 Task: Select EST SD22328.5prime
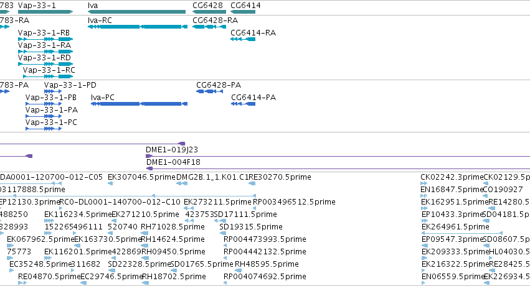(x=140, y=264)
